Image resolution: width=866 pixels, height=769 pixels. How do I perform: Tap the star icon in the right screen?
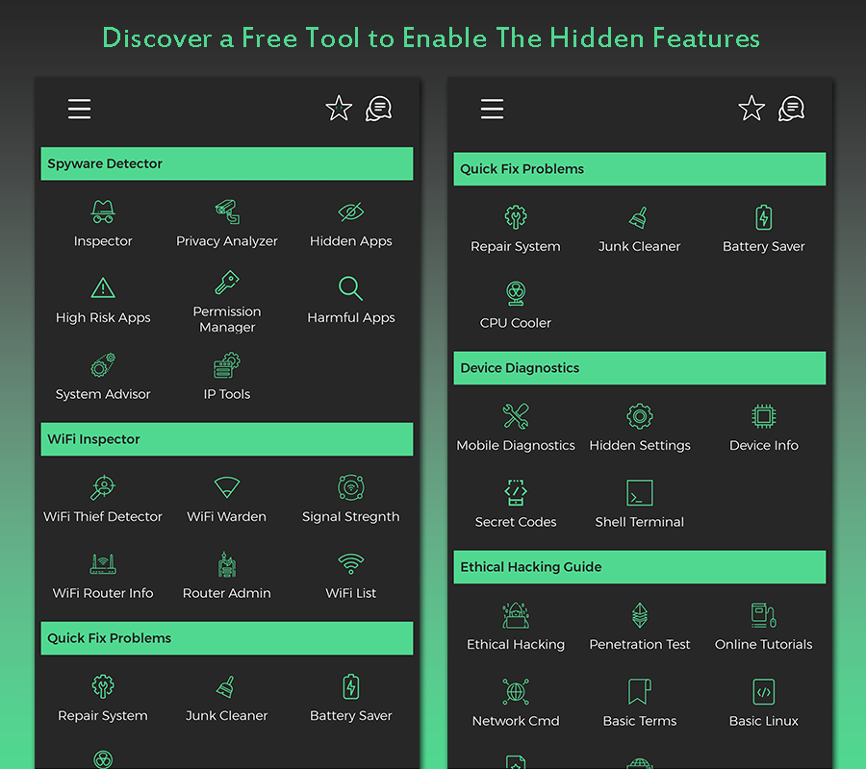pyautogui.click(x=751, y=108)
